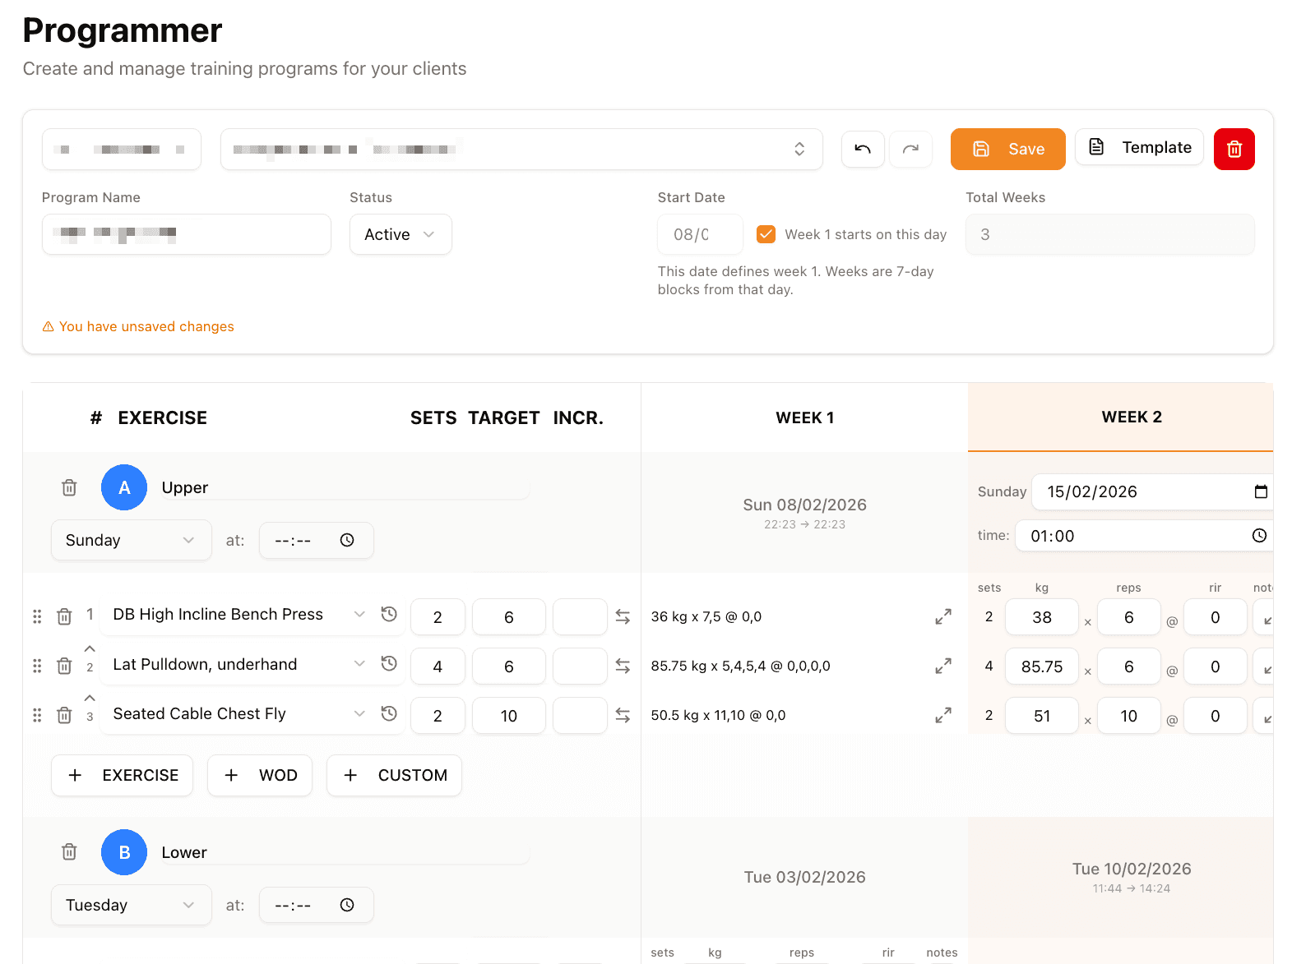Open the Active status dropdown
The width and height of the screenshot is (1292, 964).
coord(400,234)
